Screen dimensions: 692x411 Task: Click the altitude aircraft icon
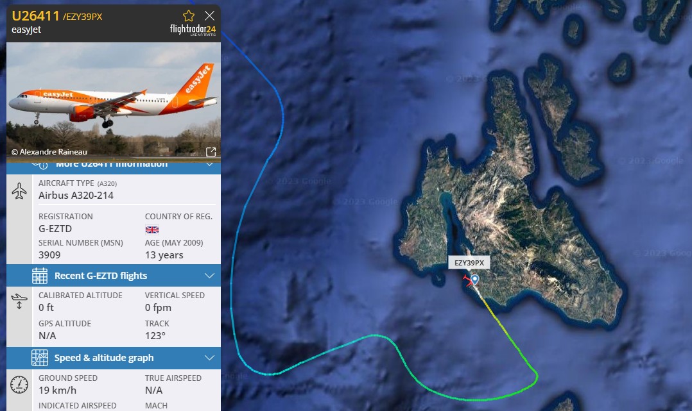click(19, 301)
